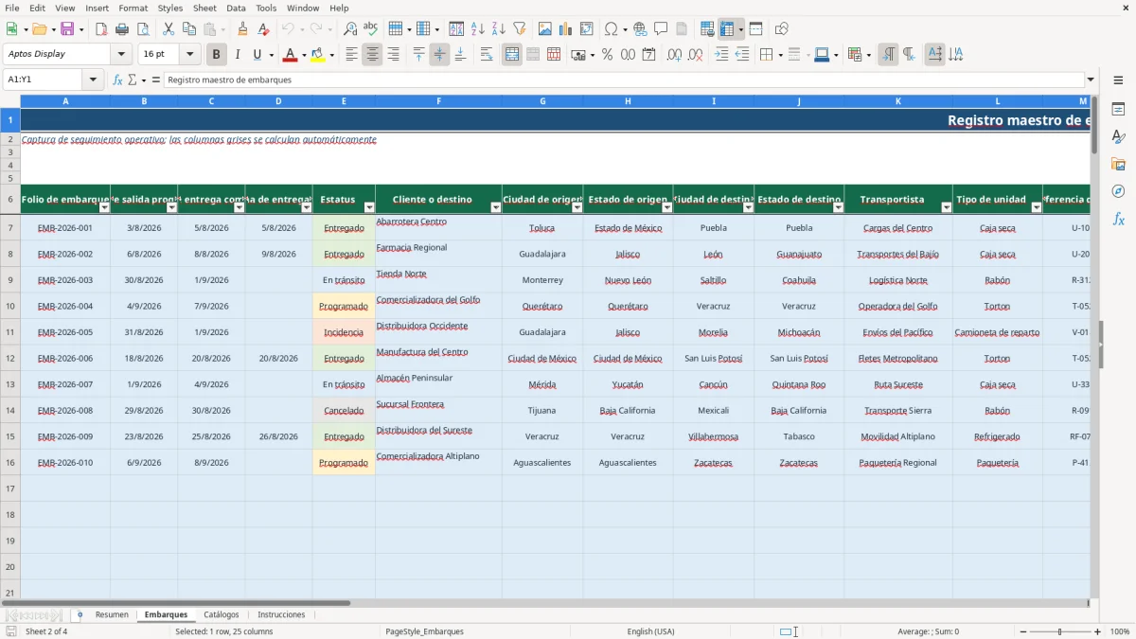Open the Print dialog icon

122,29
